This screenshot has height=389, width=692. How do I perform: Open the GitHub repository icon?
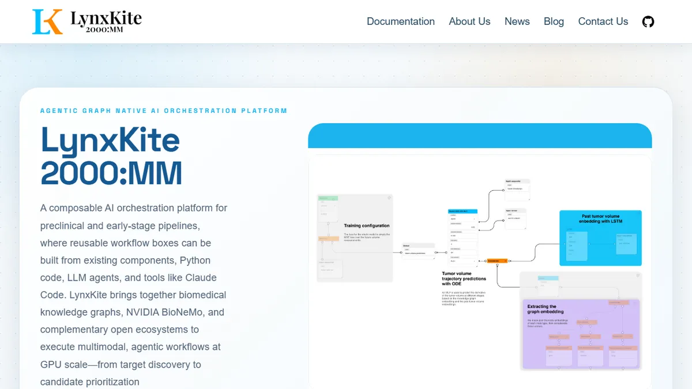point(648,22)
